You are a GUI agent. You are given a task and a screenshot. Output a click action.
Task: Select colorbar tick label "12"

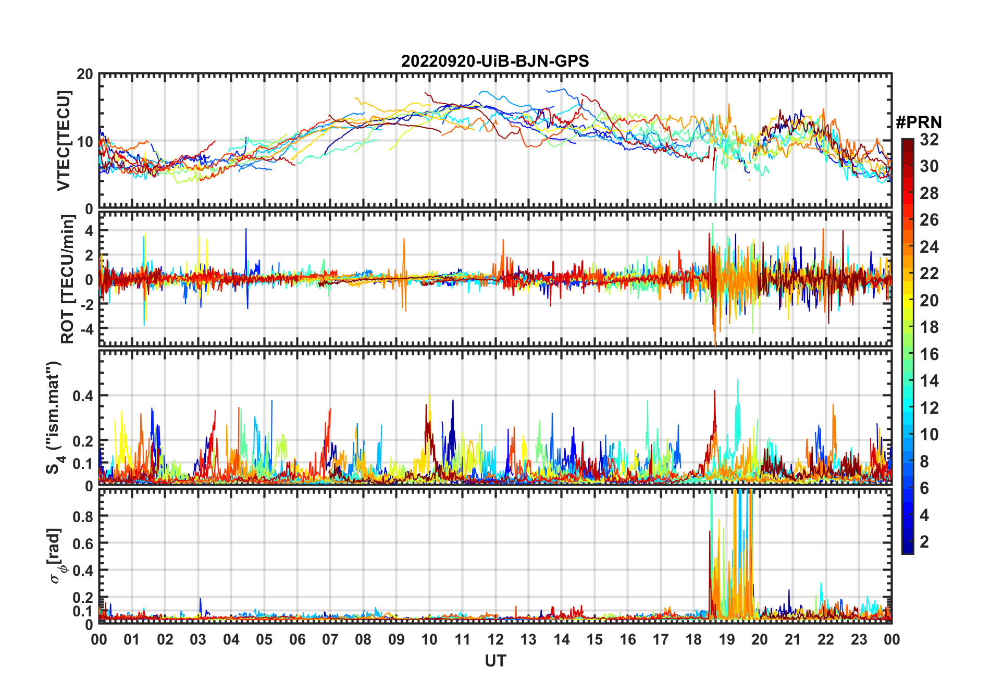tap(929, 407)
